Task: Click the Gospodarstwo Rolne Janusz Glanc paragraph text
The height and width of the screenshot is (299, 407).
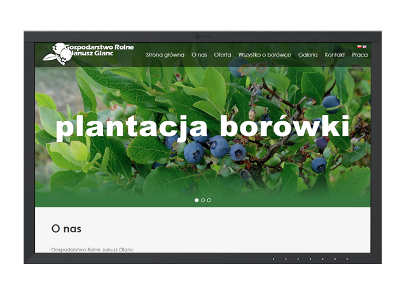Action: (92, 249)
